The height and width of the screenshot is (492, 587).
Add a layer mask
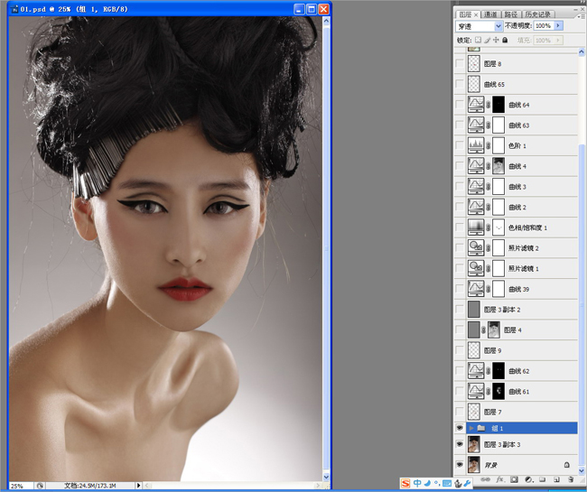pyautogui.click(x=515, y=479)
